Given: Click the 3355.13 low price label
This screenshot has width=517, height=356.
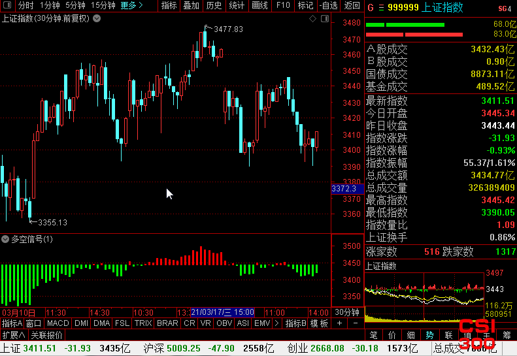Looking at the screenshot, I should coord(52,223).
